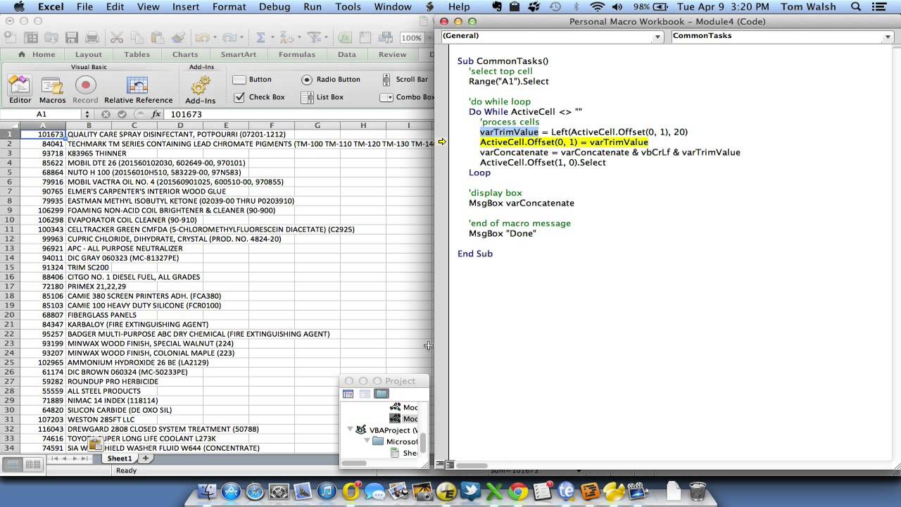Click the Filter funnel icon

click(313, 38)
